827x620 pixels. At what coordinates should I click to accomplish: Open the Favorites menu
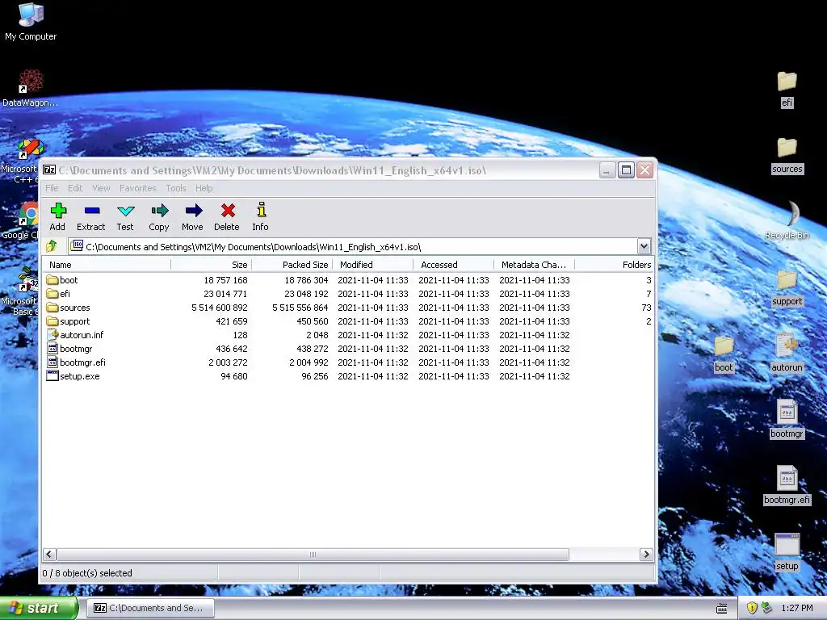click(x=137, y=188)
